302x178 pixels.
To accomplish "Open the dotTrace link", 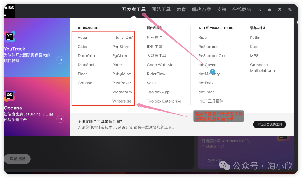I will pyautogui.click(x=206, y=92).
